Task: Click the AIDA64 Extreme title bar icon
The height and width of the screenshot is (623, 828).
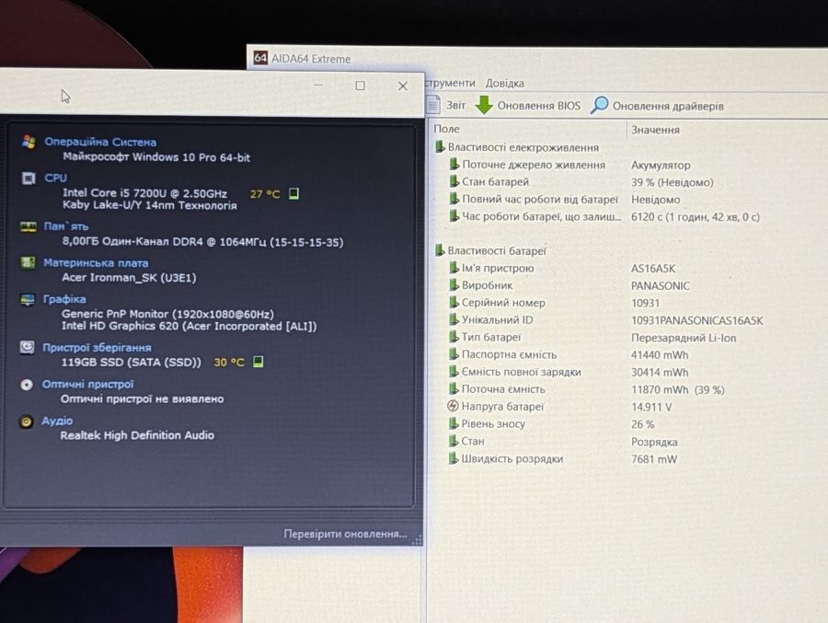Action: coord(260,58)
